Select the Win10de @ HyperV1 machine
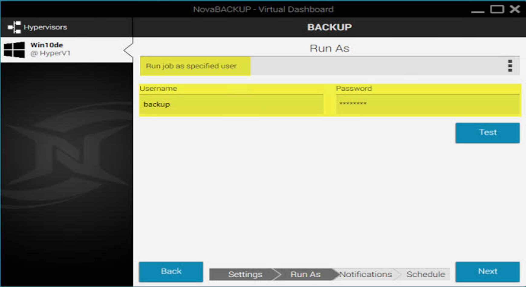The height and width of the screenshot is (287, 526). [x=67, y=50]
